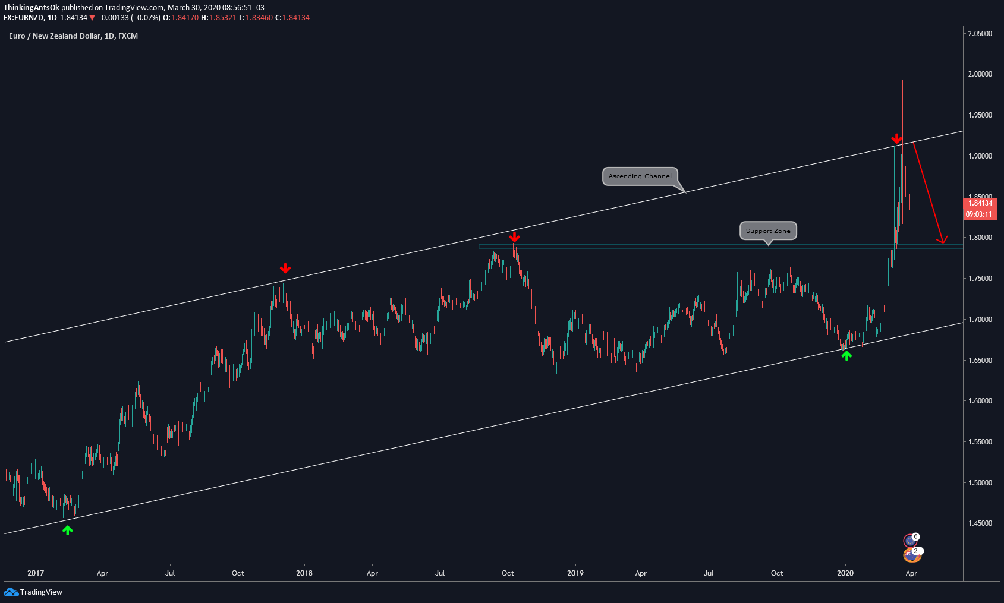Click the High value 1.85321
The width and height of the screenshot is (1004, 603).
click(223, 18)
